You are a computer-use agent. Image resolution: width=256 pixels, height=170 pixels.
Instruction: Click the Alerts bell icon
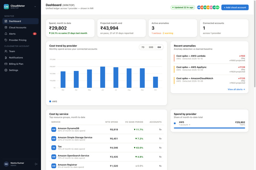pos(6,34)
